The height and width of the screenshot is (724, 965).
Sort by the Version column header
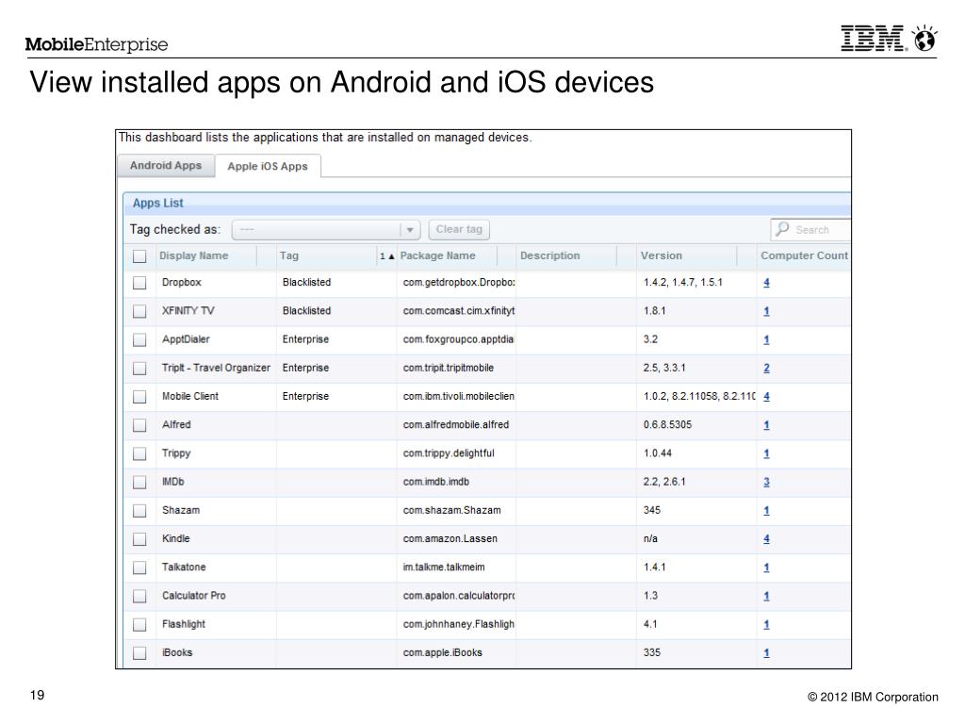(x=661, y=255)
